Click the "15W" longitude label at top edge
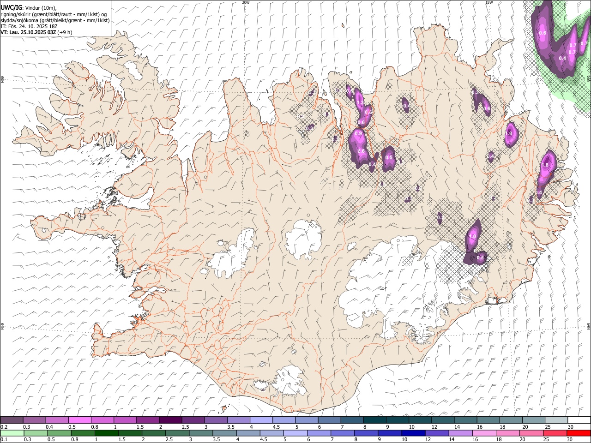The height and width of the screenshot is (443, 591). (x=489, y=2)
